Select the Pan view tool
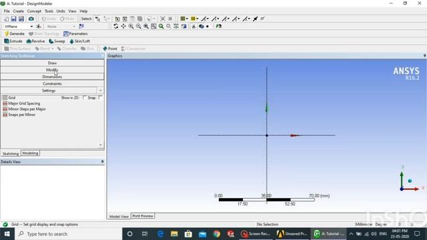Screen dimensions: 427x240 (123, 27)
